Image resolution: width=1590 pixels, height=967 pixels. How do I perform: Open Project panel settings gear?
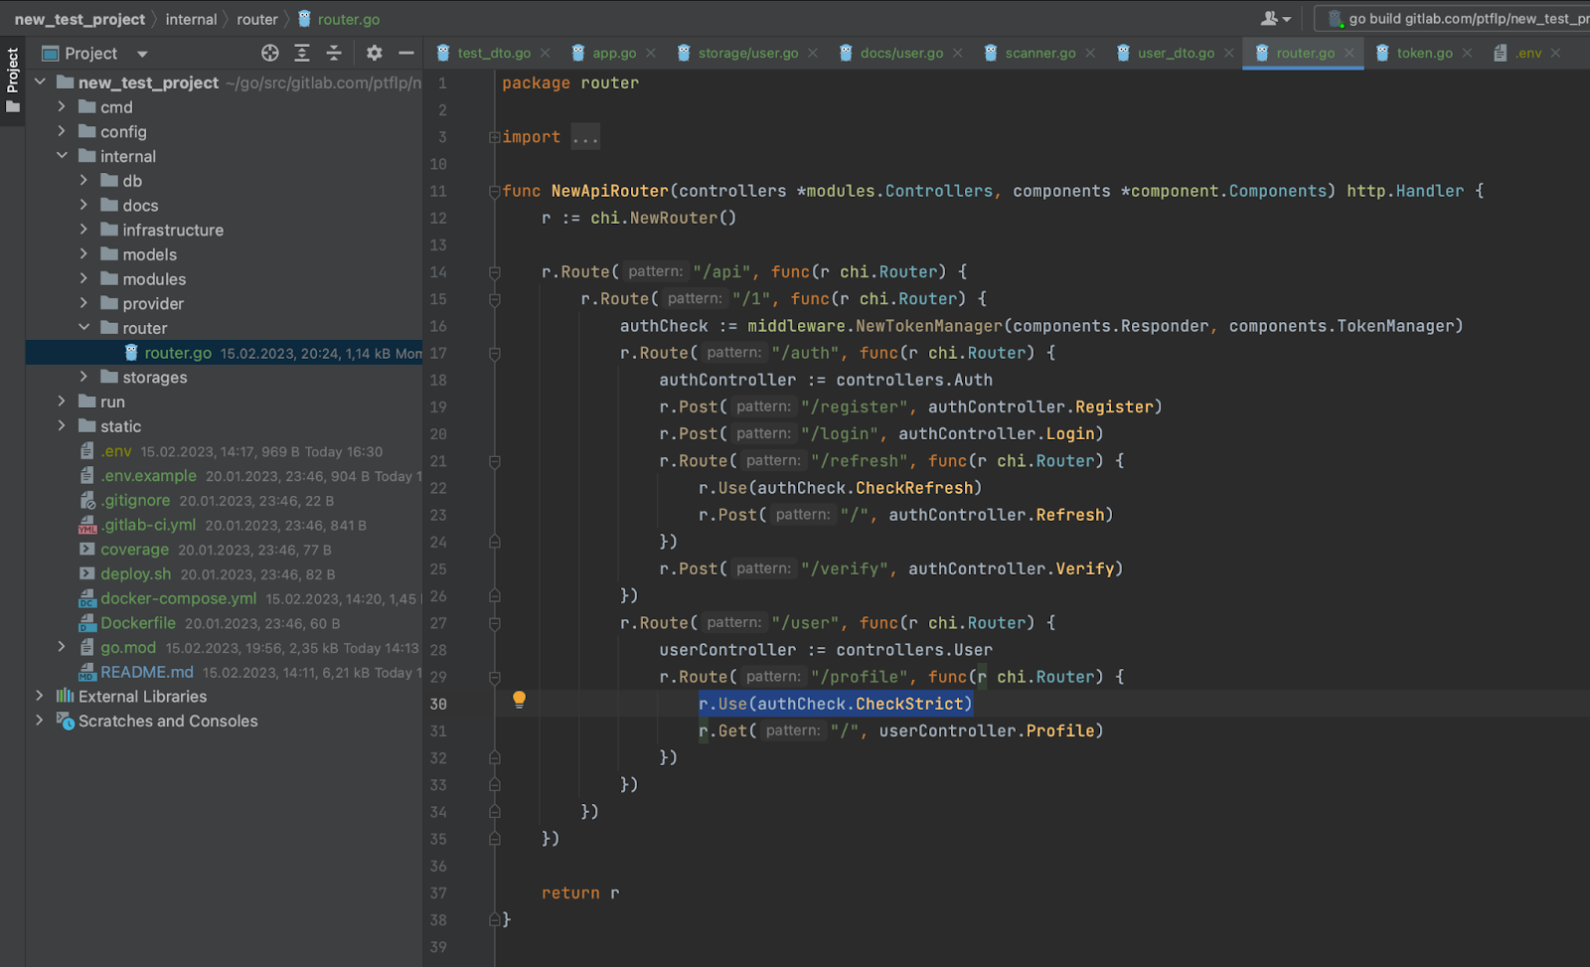[374, 54]
